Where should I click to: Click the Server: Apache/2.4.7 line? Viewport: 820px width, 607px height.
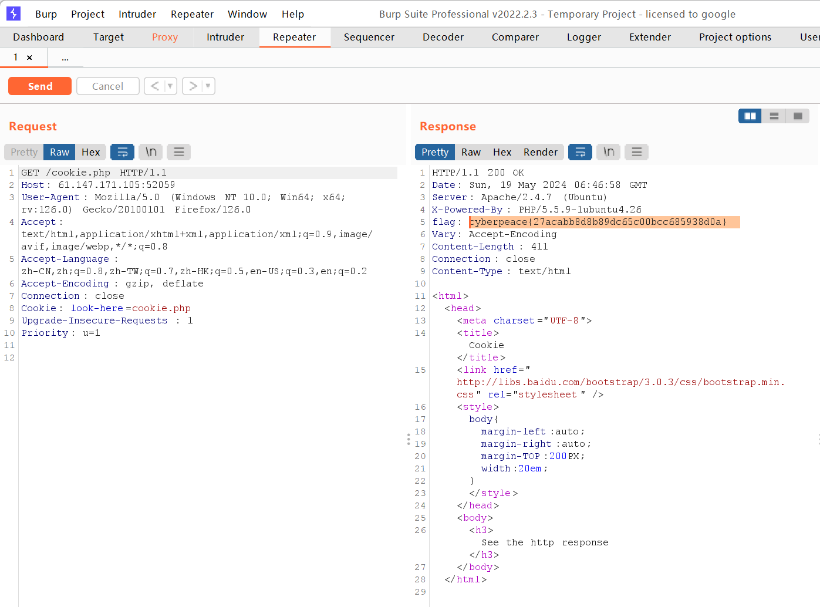click(519, 197)
